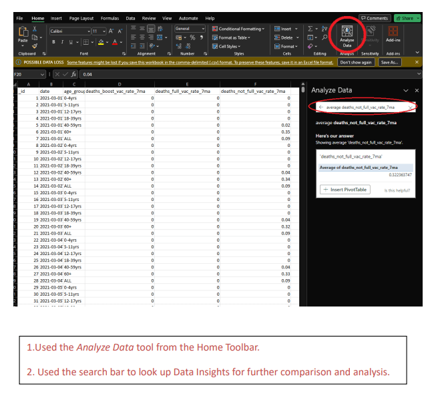
Task: Click the Analyze Data ribbon button
Action: point(347,35)
